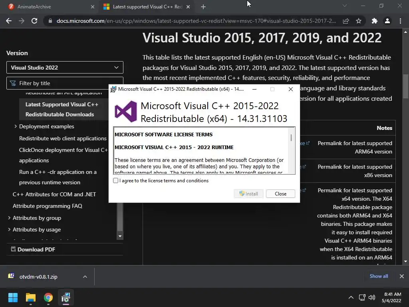Go back with the browser back arrow

tap(9, 21)
